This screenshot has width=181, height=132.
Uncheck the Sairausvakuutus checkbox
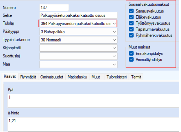[131, 11]
